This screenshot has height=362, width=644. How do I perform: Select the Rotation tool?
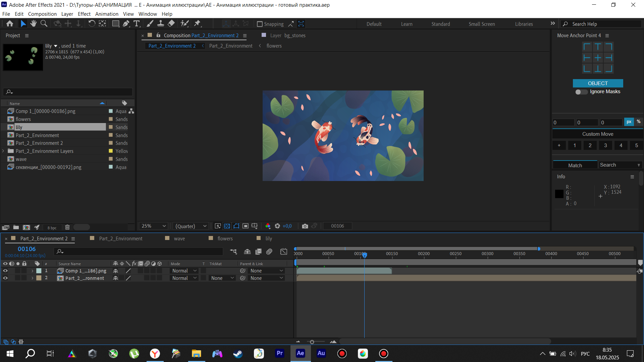click(x=92, y=24)
